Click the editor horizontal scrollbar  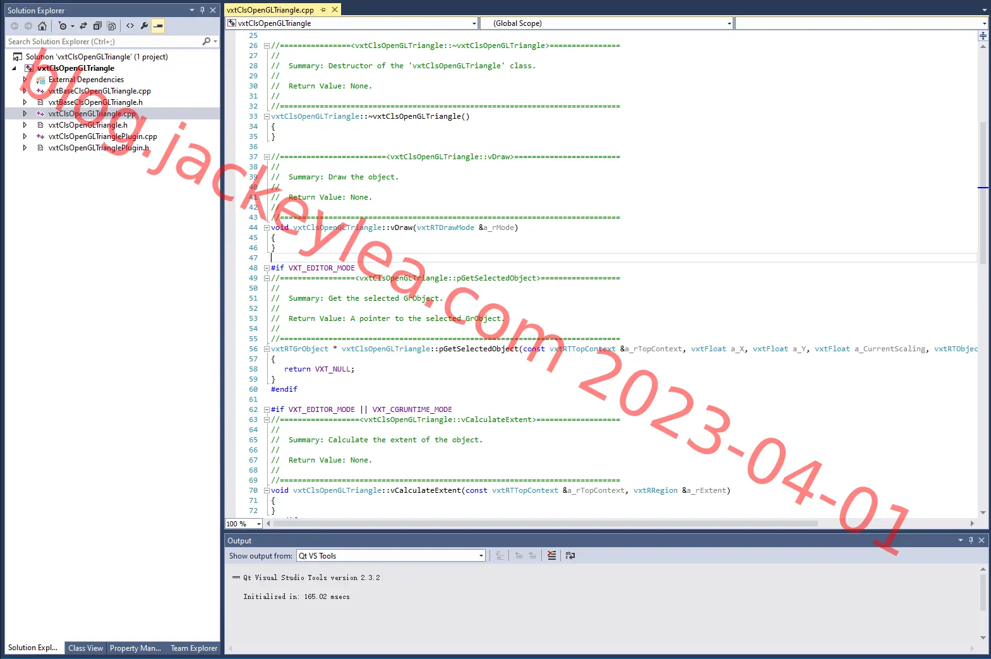pos(546,524)
